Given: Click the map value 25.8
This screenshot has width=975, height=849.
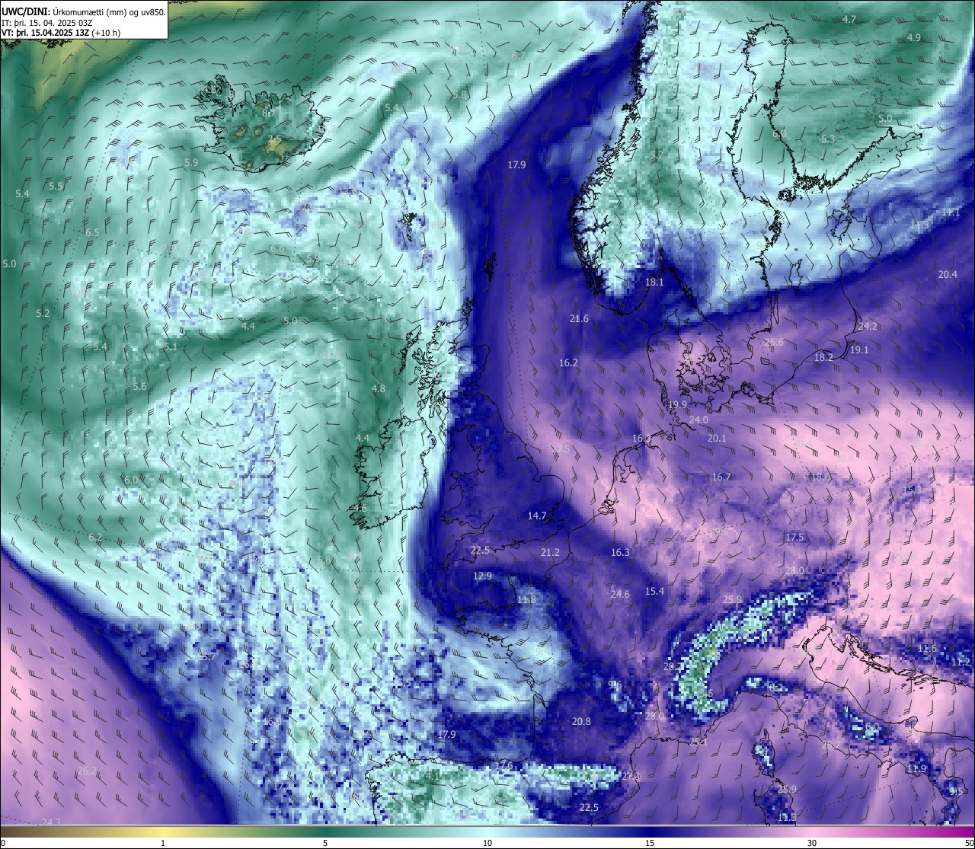Looking at the screenshot, I should tap(732, 599).
